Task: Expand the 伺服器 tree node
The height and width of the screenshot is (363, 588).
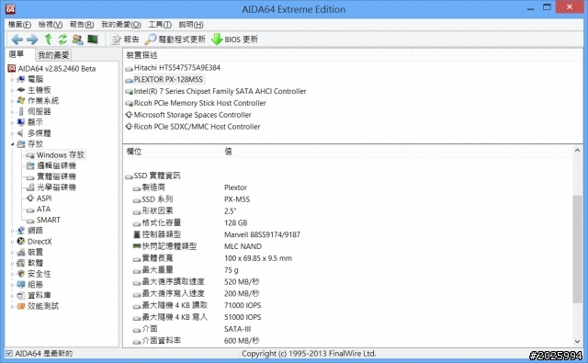Action: click(x=12, y=112)
